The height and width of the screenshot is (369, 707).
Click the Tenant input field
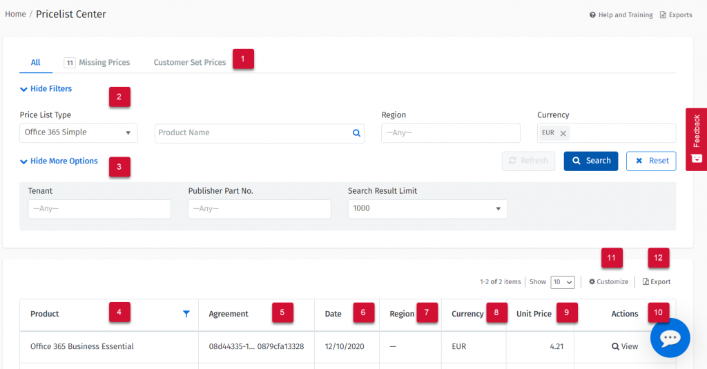[99, 209]
